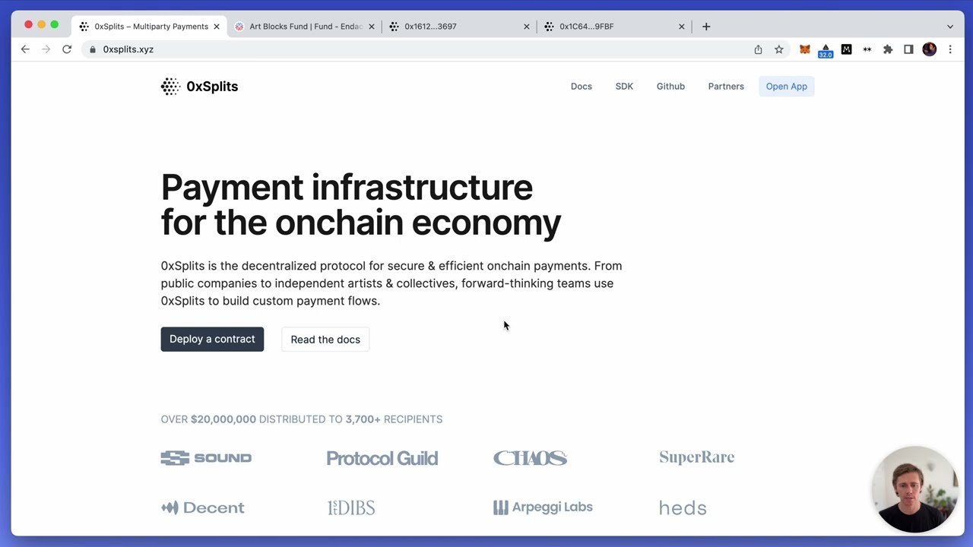Bookmark this page with the star icon
973x547 pixels.
pos(779,49)
